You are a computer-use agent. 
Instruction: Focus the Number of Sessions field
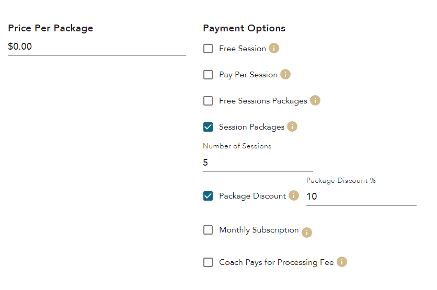(x=258, y=163)
